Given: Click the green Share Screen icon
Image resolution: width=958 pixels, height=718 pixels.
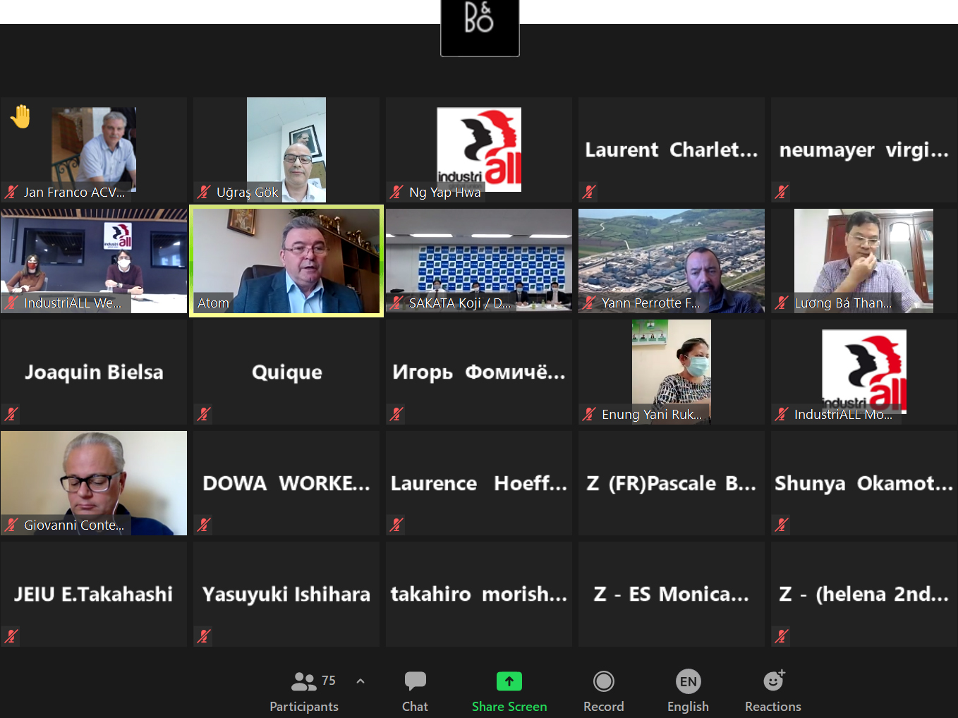Looking at the screenshot, I should click(509, 681).
